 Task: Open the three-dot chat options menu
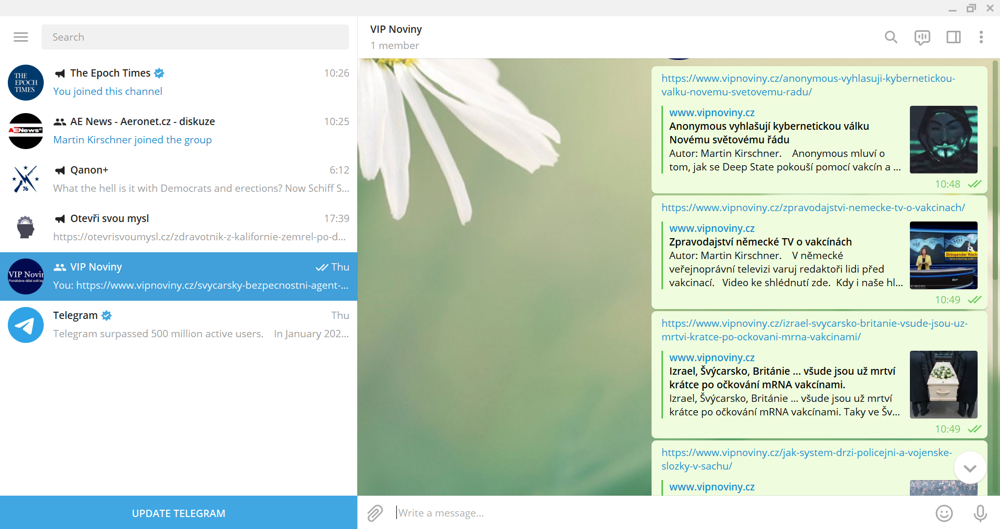[981, 37]
